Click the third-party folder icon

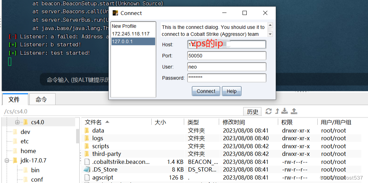[x=87, y=154]
